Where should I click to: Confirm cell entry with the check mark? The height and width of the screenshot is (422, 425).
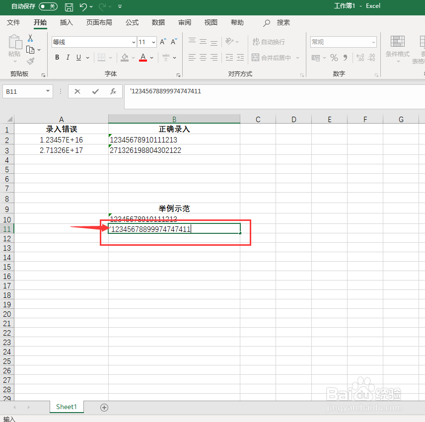click(95, 91)
